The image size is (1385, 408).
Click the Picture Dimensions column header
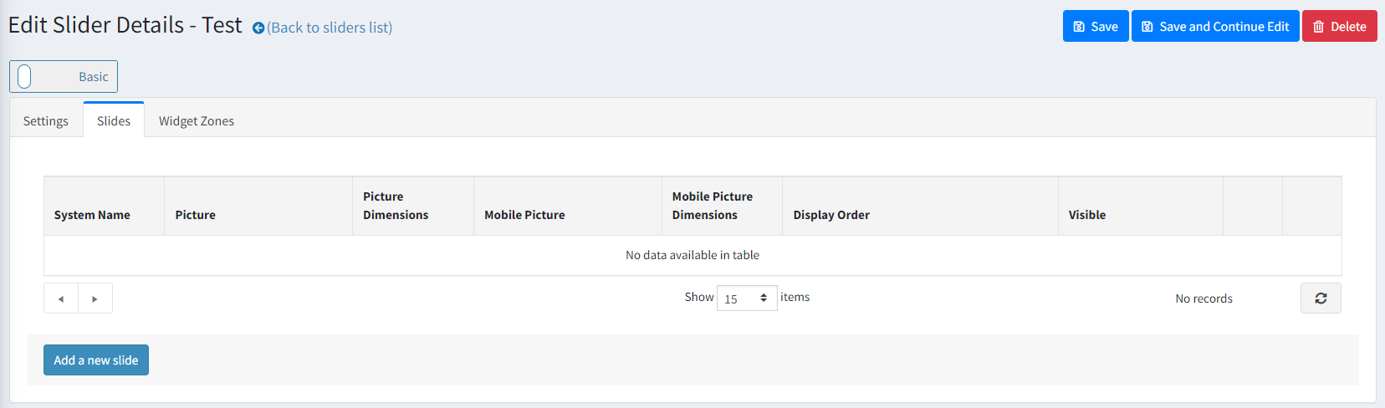coord(396,206)
